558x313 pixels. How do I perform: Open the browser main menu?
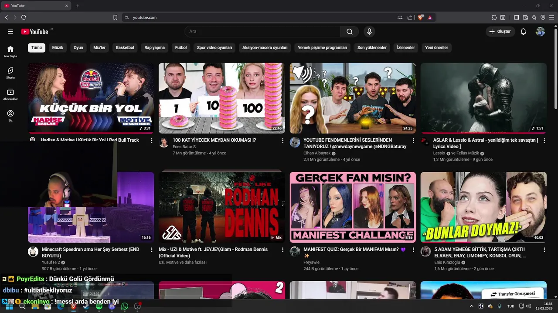coord(552,17)
